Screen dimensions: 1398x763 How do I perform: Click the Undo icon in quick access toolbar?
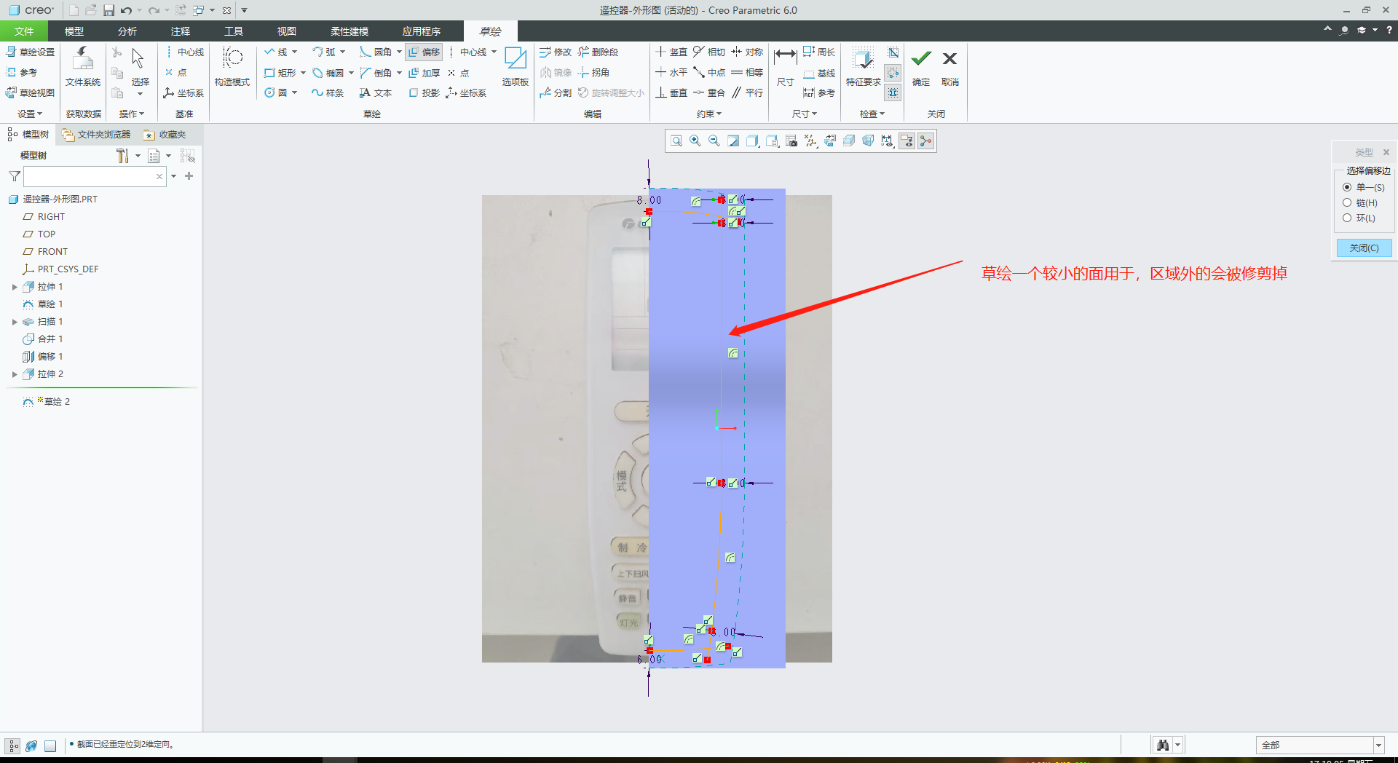(127, 10)
